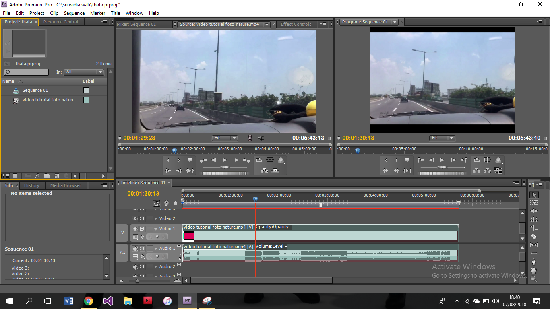The width and height of the screenshot is (550, 309).
Task: Switch to History tab
Action: (x=31, y=185)
